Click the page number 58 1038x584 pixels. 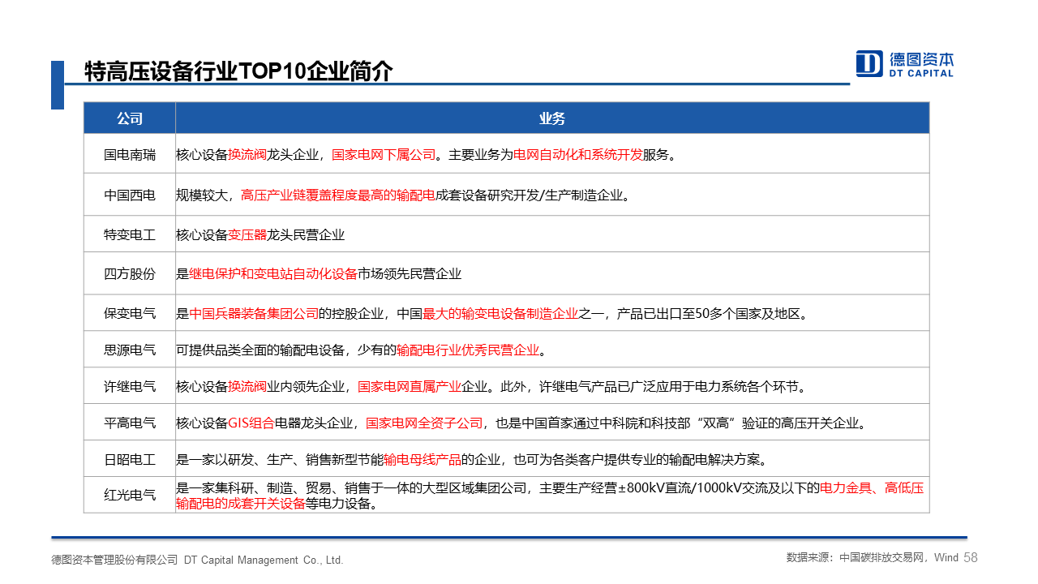click(x=972, y=558)
